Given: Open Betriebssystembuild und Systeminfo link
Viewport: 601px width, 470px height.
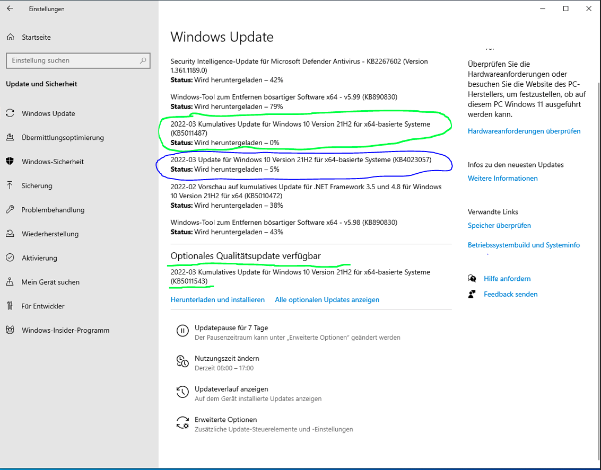Looking at the screenshot, I should 524,245.
